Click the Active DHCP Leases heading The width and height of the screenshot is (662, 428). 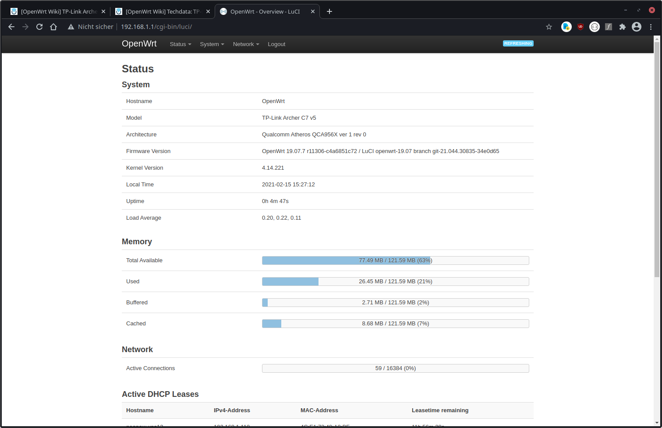click(x=160, y=394)
